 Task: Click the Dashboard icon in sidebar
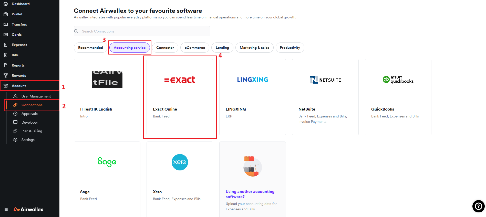coord(6,4)
